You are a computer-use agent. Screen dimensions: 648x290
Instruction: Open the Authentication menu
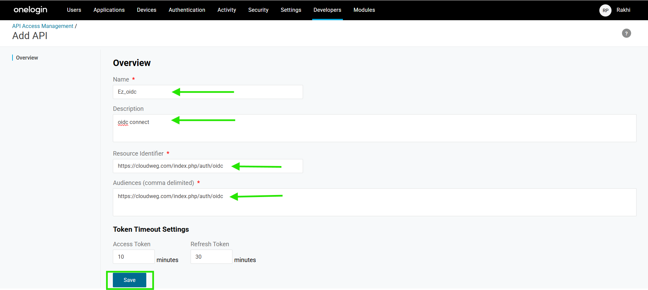tap(187, 10)
